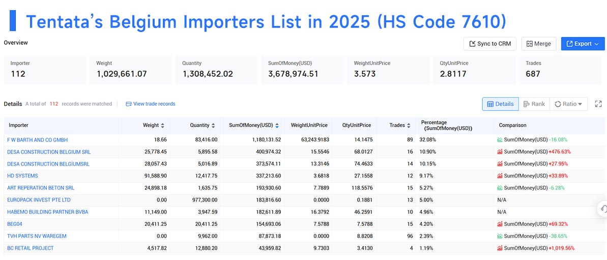Click comparison value +1,019.56%
607x260 pixels.
pos(561,248)
